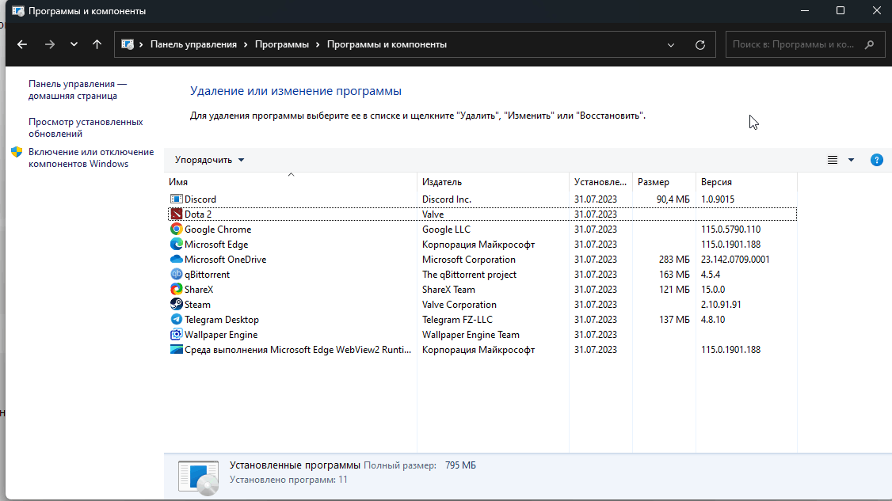Open Просмотр установленных обновлений link
The width and height of the screenshot is (892, 501).
tap(86, 128)
